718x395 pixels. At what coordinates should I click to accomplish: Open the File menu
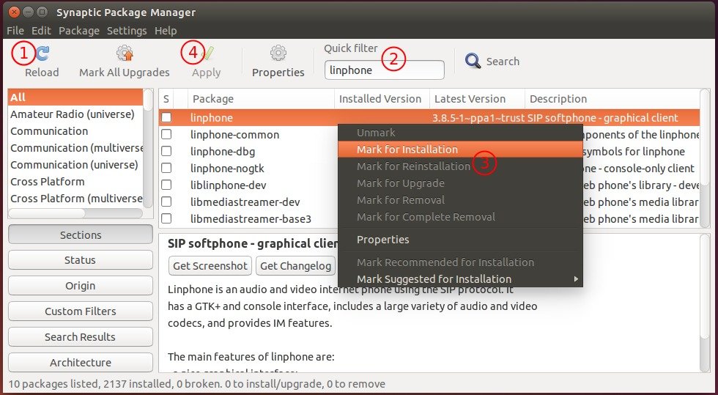(x=15, y=31)
